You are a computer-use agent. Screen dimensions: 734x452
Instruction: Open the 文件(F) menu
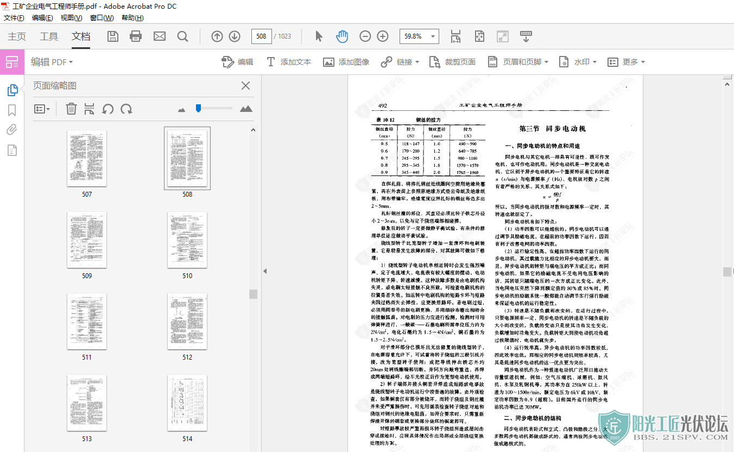click(x=14, y=18)
